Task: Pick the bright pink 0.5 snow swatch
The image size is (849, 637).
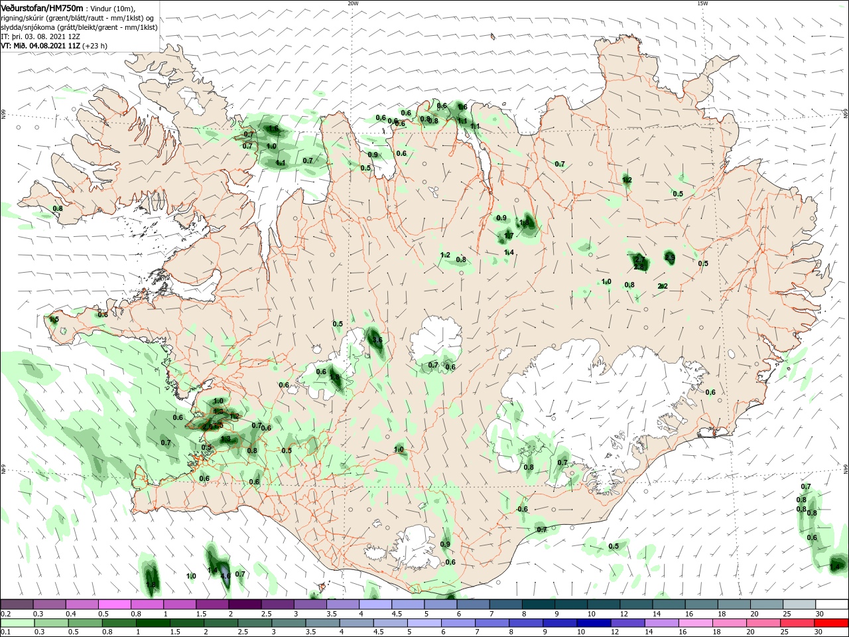Action: point(115,604)
